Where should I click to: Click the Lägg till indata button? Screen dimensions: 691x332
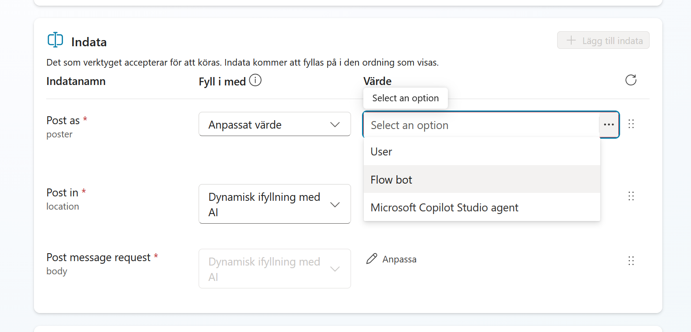[x=603, y=40]
